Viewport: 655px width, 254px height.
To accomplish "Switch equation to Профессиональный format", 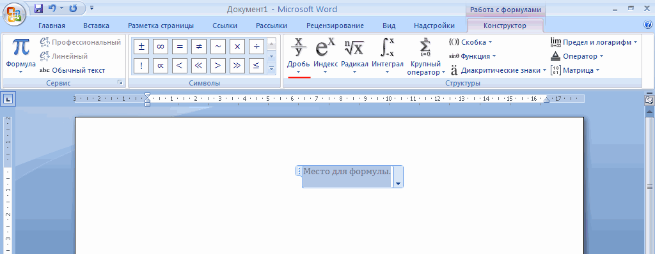I will pos(80,42).
